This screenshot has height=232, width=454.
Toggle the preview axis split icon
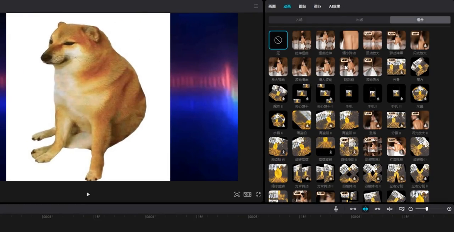[x=389, y=209]
